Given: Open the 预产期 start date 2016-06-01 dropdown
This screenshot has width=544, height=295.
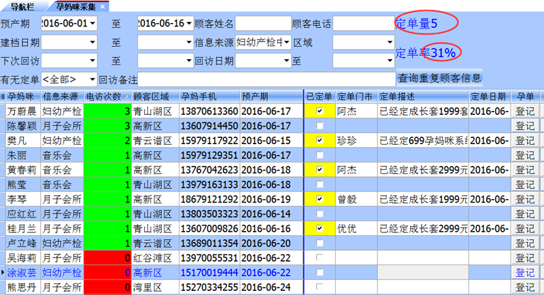Looking at the screenshot, I should pos(92,24).
